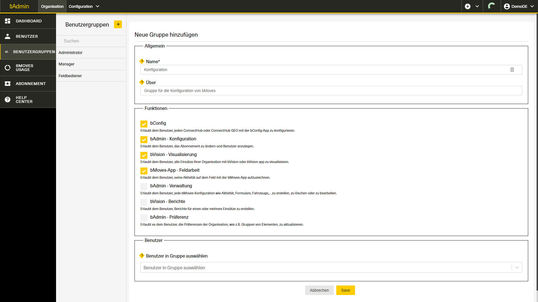This screenshot has width=538, height=302.
Task: Select the Manager group
Action: (91, 64)
